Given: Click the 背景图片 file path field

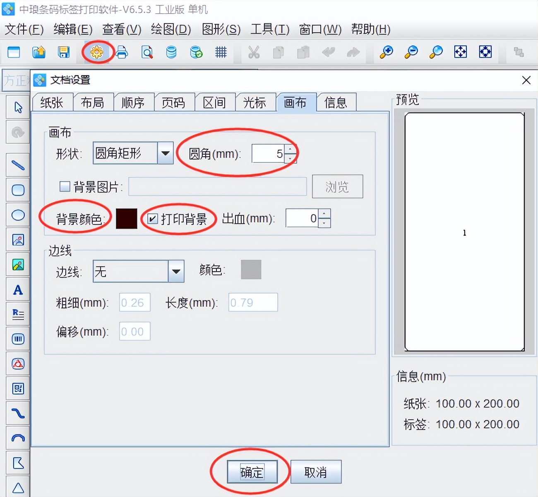Looking at the screenshot, I should [218, 186].
